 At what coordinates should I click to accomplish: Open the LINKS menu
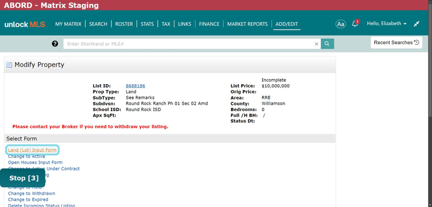[185, 24]
